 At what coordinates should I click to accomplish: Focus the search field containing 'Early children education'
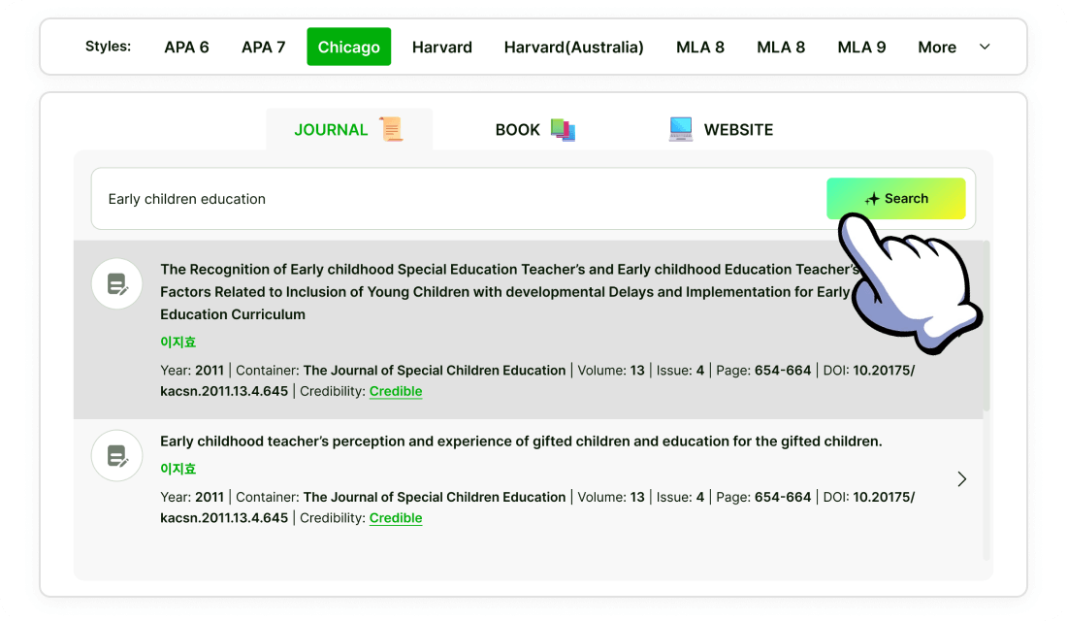pyautogui.click(x=456, y=199)
